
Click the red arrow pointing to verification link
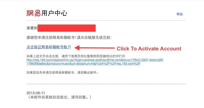click(95, 48)
